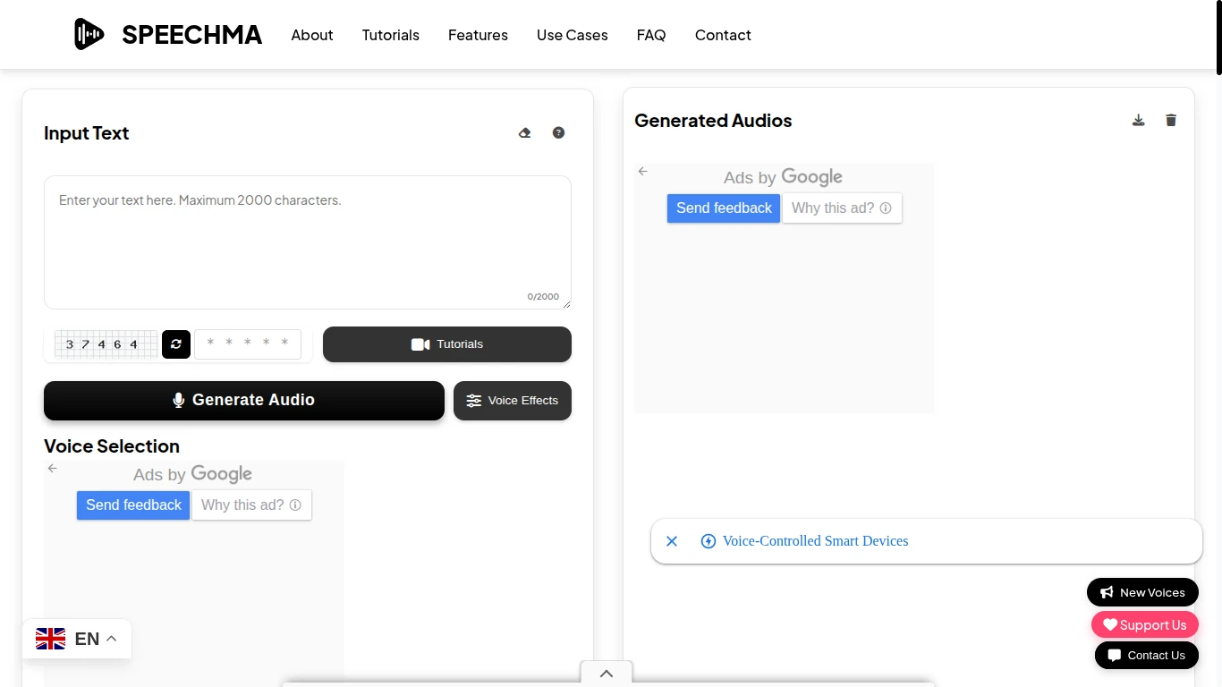Click 0/2000 character counter
Viewport: 1222px width, 687px height.
543,296
